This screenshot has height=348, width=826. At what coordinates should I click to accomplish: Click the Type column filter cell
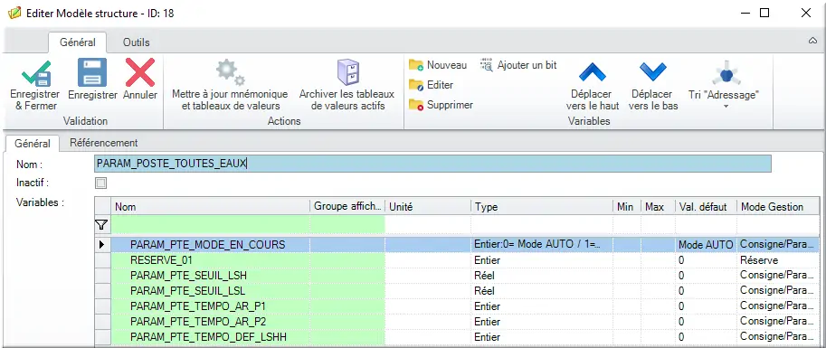(x=542, y=225)
